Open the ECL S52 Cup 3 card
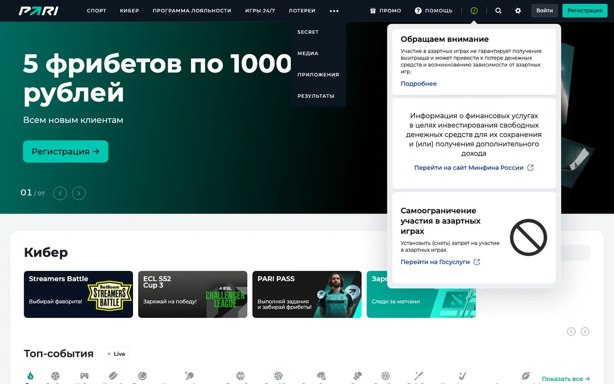 (x=193, y=294)
